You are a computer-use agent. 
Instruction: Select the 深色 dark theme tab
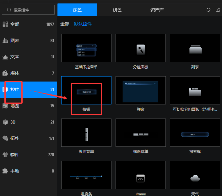[x=77, y=10]
